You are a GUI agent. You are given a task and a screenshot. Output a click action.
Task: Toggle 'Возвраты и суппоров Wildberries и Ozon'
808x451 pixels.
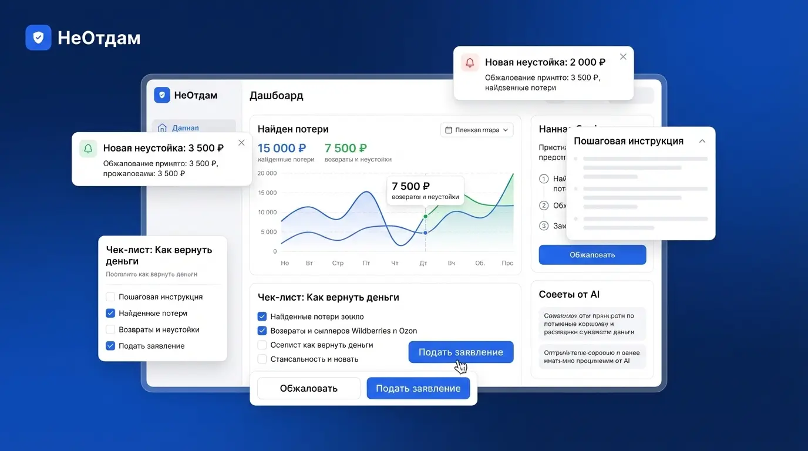click(x=262, y=331)
